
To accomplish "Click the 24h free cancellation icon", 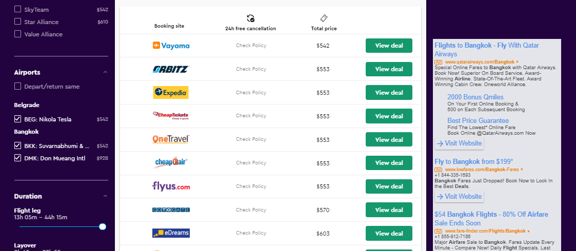I will 250,18.
